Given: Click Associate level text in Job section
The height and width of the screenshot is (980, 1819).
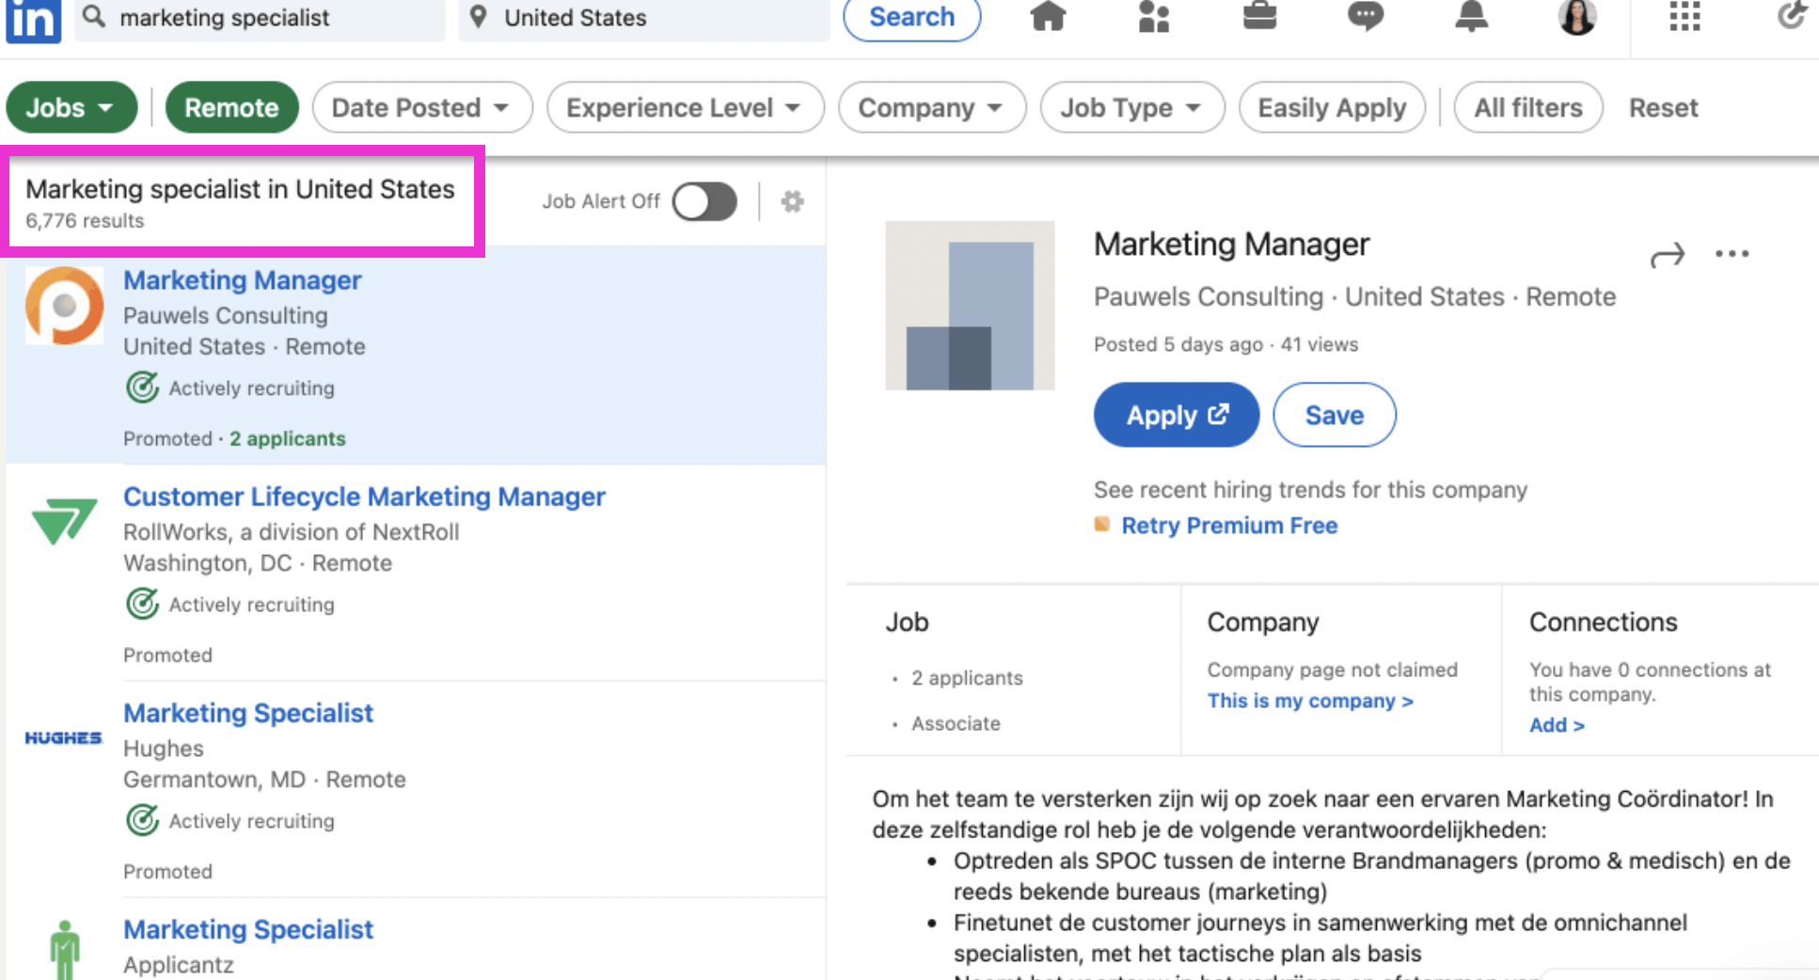Looking at the screenshot, I should point(956,723).
